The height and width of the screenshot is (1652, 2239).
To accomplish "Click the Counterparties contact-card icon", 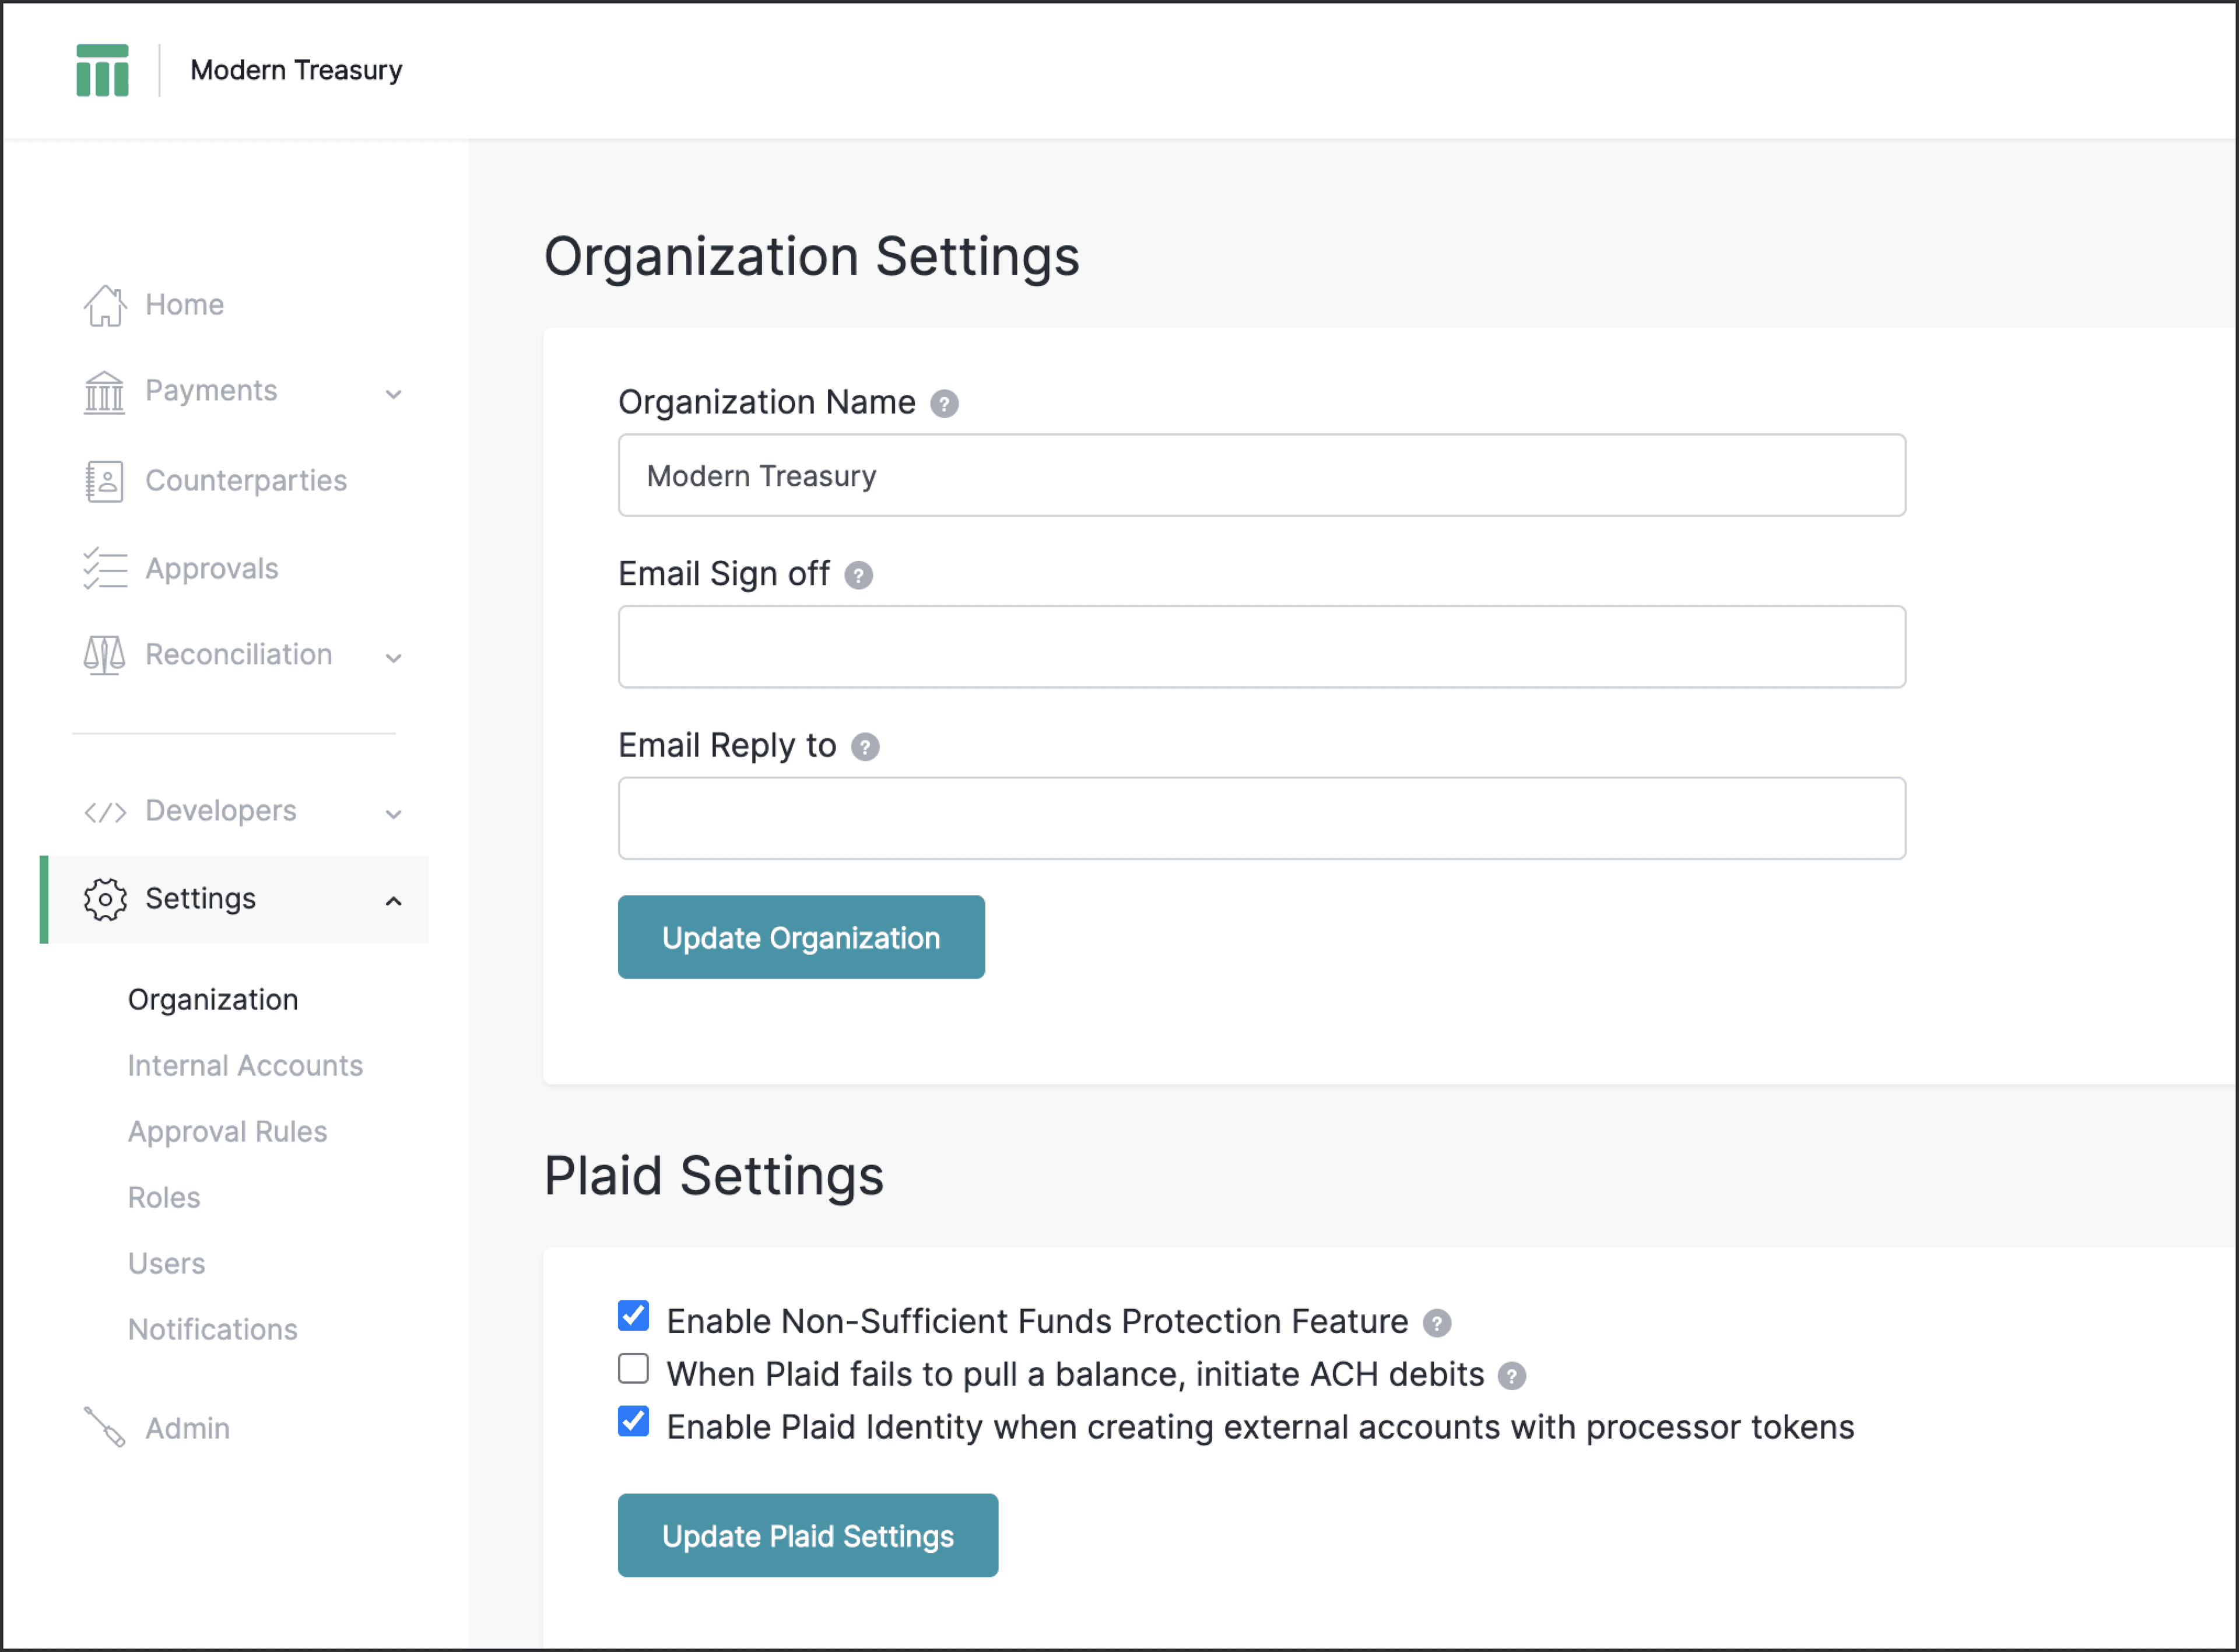I will (104, 481).
